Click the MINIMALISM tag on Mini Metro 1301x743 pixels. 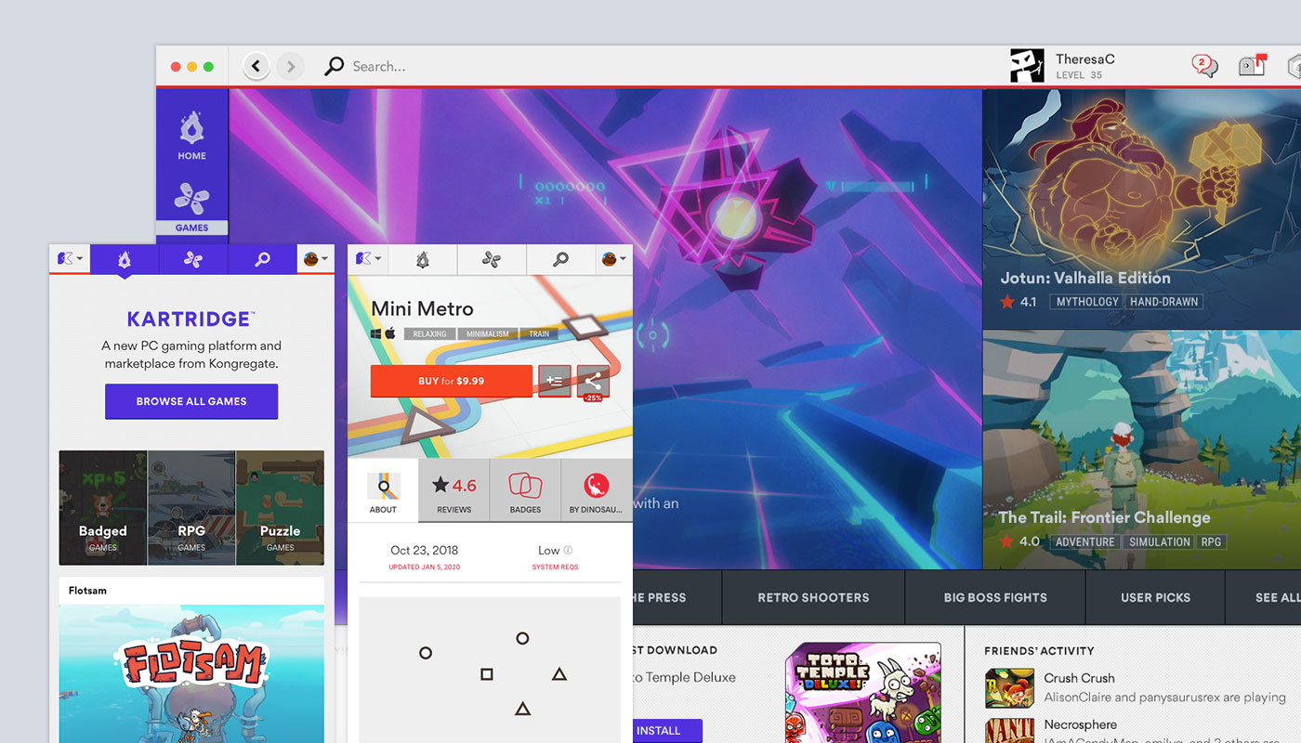point(488,333)
